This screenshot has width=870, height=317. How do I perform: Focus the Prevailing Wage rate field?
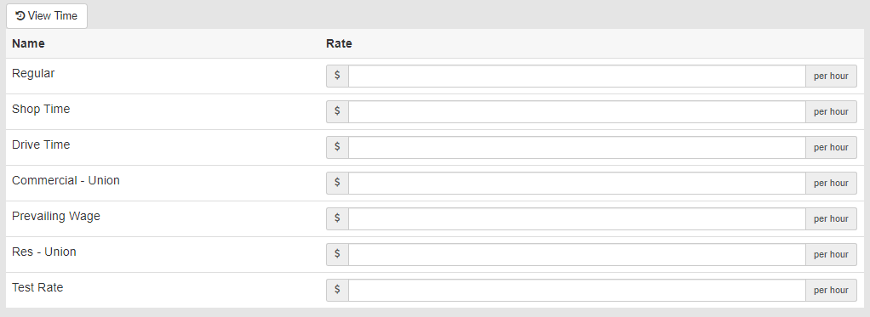point(576,218)
